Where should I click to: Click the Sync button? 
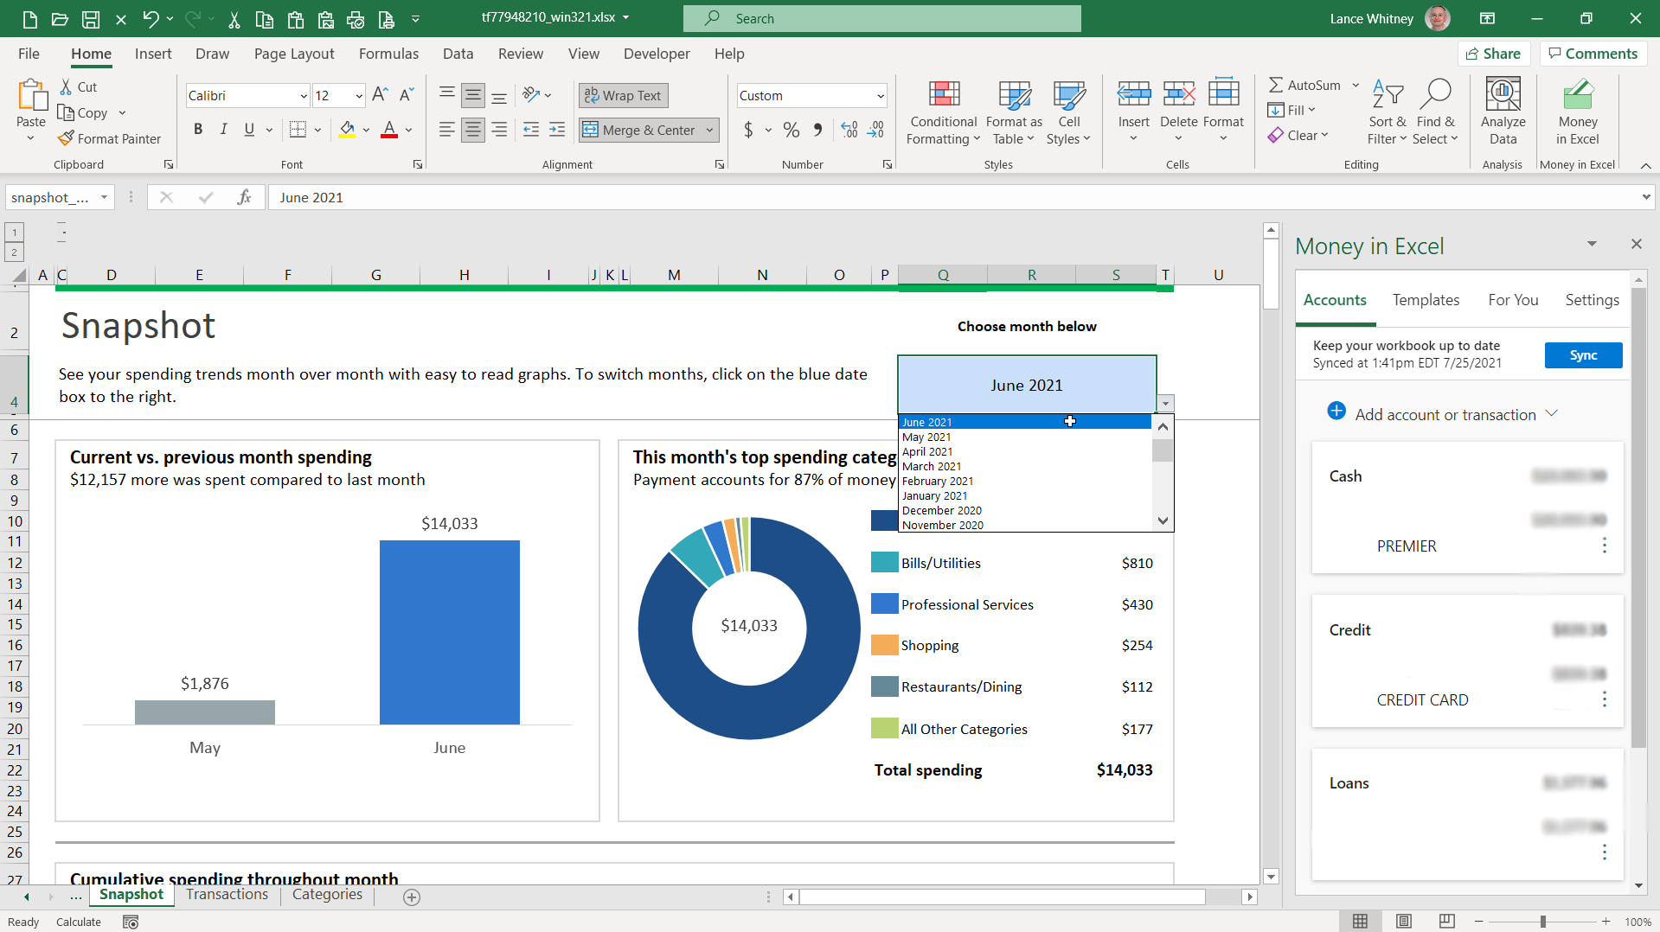(x=1583, y=355)
